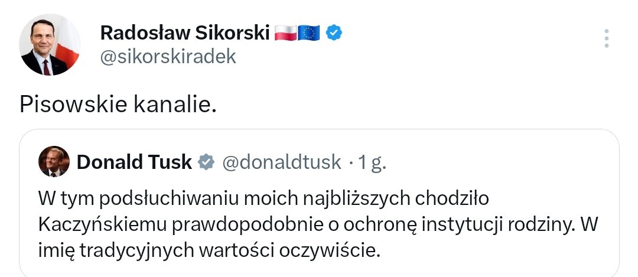Open the three-dot more options menu
The height and width of the screenshot is (277, 638).
coord(606,38)
